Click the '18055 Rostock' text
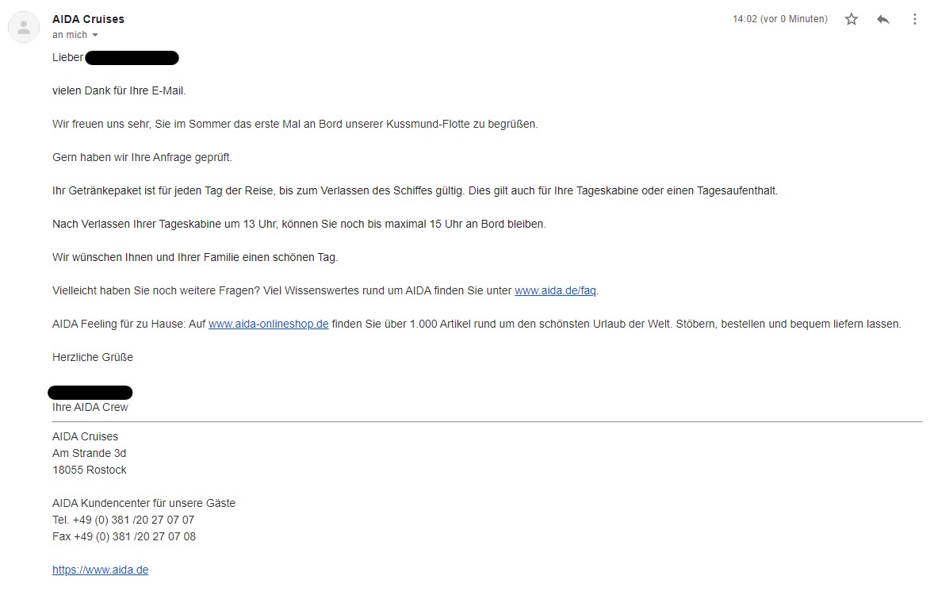The height and width of the screenshot is (599, 930). (x=89, y=470)
